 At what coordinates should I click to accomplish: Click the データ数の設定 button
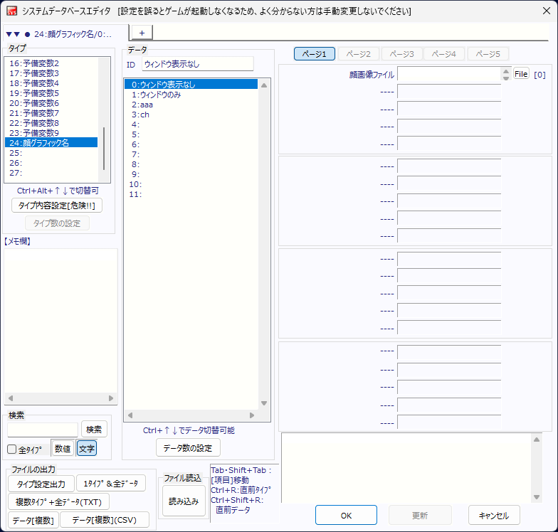point(188,447)
